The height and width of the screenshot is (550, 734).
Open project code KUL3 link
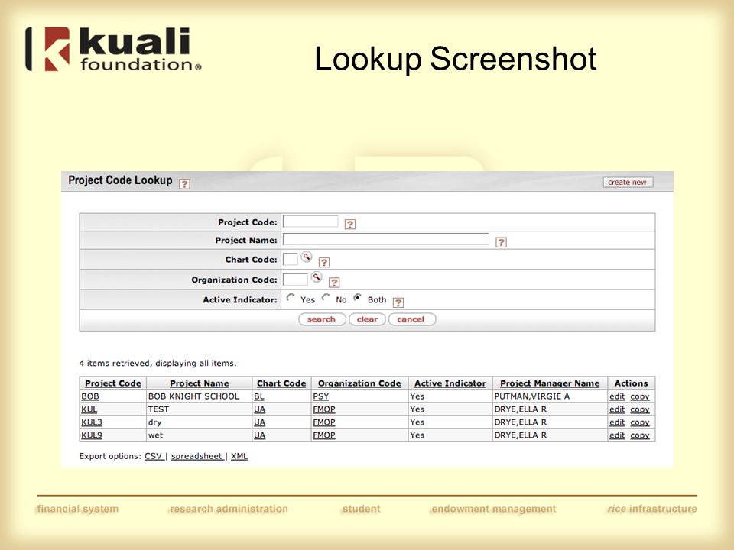click(x=91, y=422)
